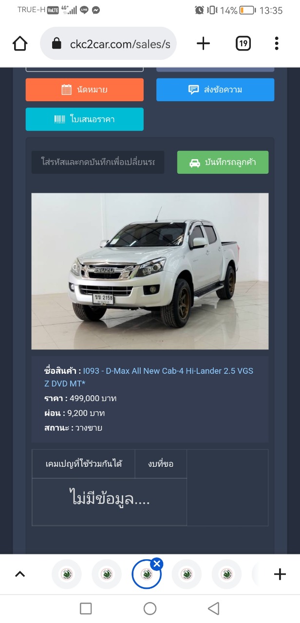The image size is (300, 623).
Task: Tap the browser home icon
Action: click(20, 44)
